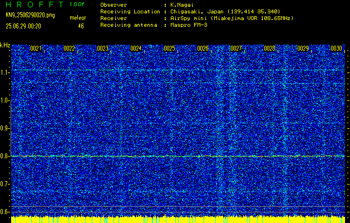
Task: Click time marker 0024
Action: 136,49
